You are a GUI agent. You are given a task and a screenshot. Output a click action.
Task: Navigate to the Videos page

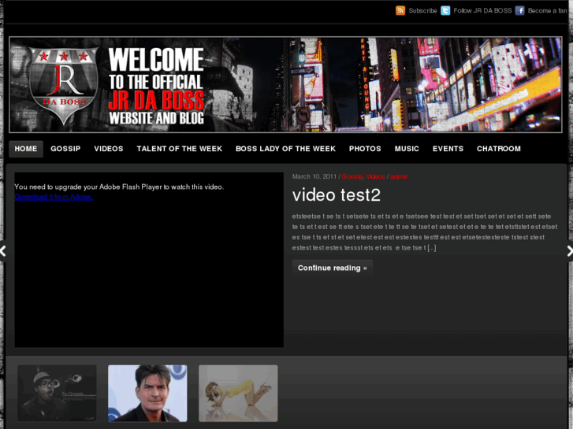click(x=109, y=149)
